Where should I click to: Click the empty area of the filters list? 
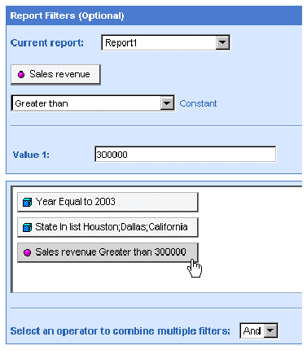pyautogui.click(x=157, y=277)
